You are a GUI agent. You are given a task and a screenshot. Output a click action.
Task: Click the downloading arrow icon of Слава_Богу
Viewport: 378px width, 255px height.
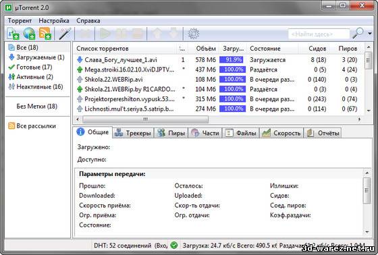point(80,59)
